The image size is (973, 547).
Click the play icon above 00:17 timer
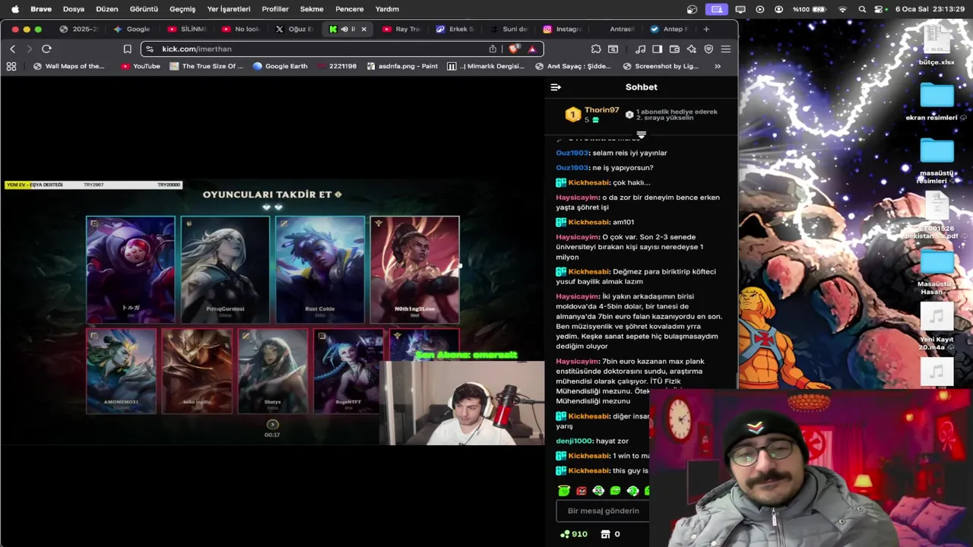pyautogui.click(x=272, y=425)
